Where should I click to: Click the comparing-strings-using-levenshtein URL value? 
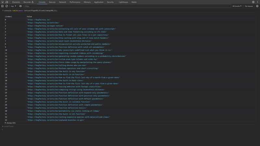click(66, 90)
